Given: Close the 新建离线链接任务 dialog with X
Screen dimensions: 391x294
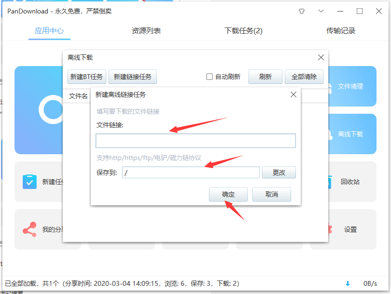Looking at the screenshot, I should click(x=293, y=94).
